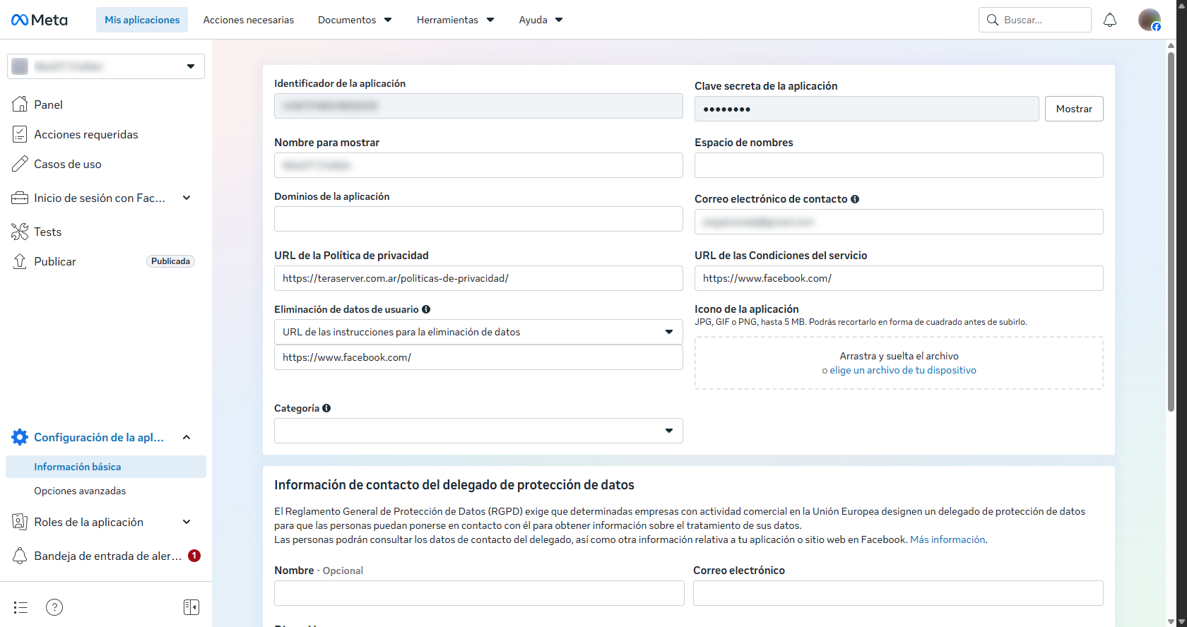Expand Roles de la aplicación section

click(187, 522)
